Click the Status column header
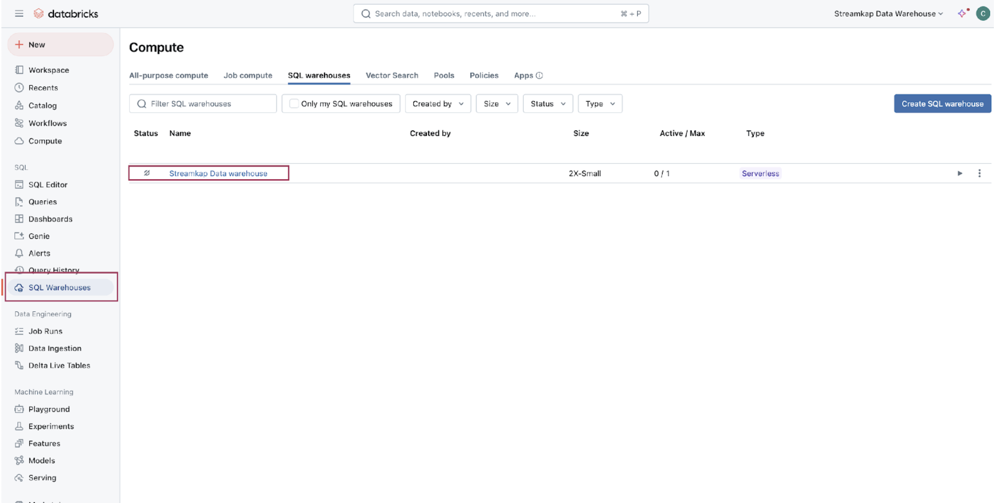 [146, 133]
